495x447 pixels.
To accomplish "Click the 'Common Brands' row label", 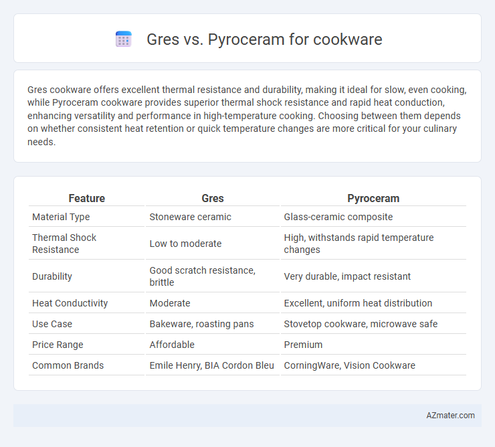I will tap(68, 365).
